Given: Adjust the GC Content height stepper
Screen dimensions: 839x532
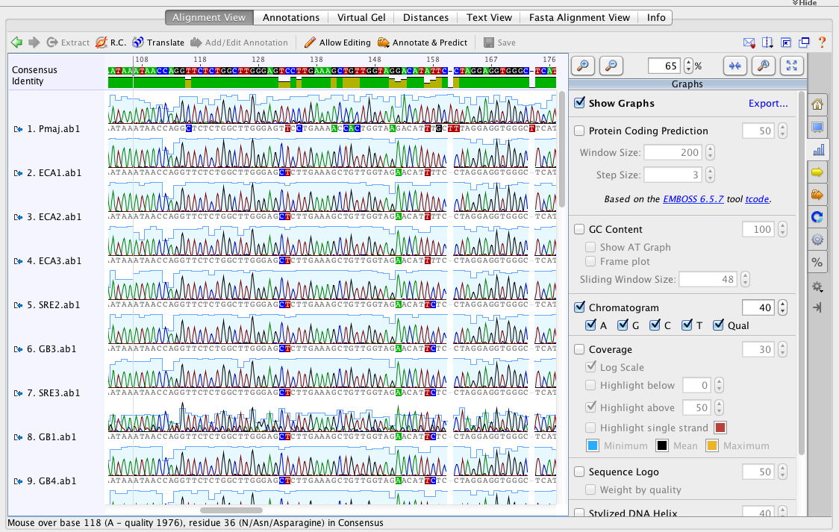Looking at the screenshot, I should [783, 229].
